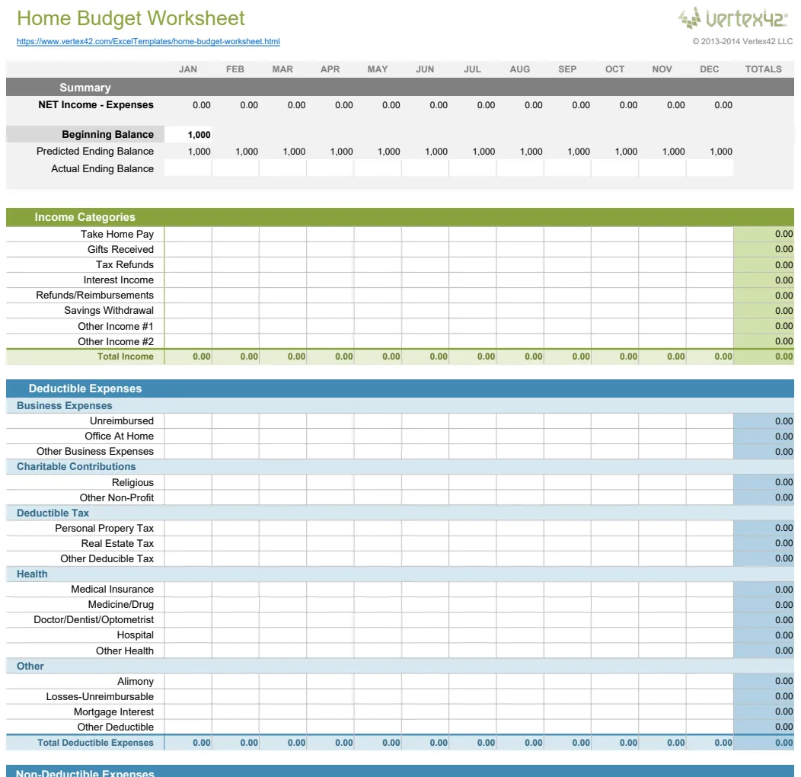Select the SEP column header
Image resolution: width=801 pixels, height=777 pixels.
567,69
